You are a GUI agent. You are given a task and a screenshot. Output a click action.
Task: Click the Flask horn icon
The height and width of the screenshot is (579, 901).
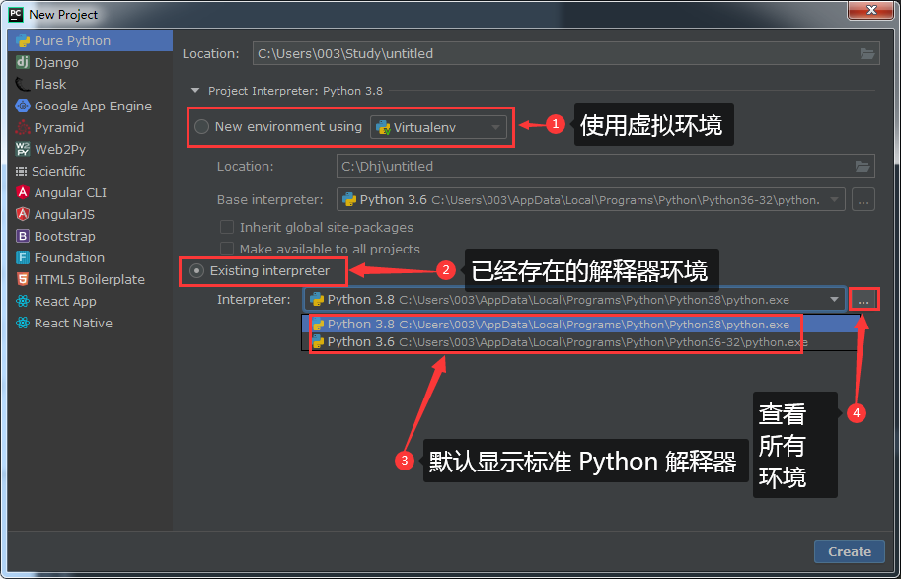23,85
